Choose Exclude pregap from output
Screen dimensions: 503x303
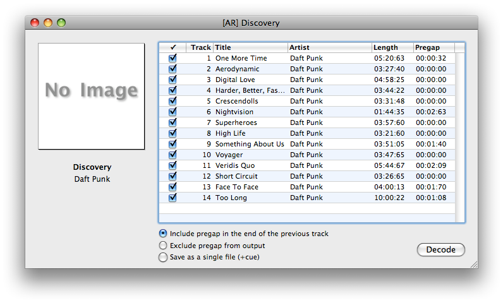163,246
